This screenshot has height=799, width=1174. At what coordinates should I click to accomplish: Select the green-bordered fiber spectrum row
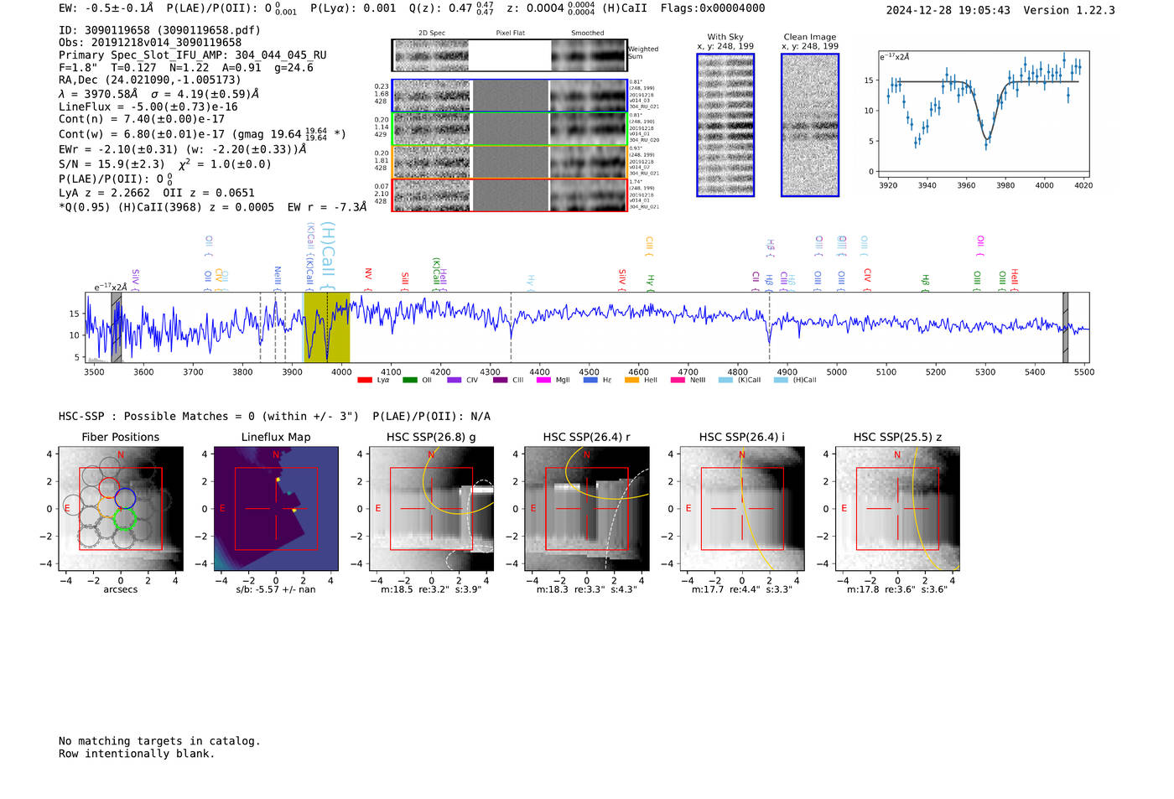click(509, 128)
